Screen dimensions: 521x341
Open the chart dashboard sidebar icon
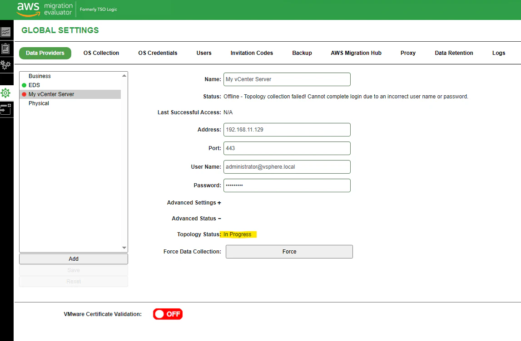coord(5,32)
